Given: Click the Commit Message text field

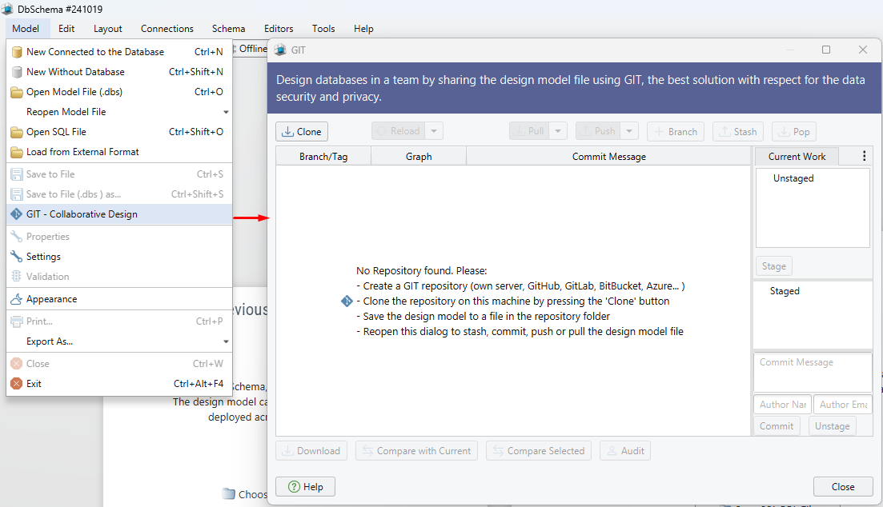Looking at the screenshot, I should pos(813,373).
